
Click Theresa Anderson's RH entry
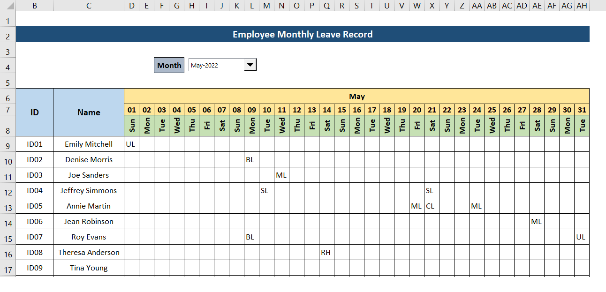click(326, 252)
